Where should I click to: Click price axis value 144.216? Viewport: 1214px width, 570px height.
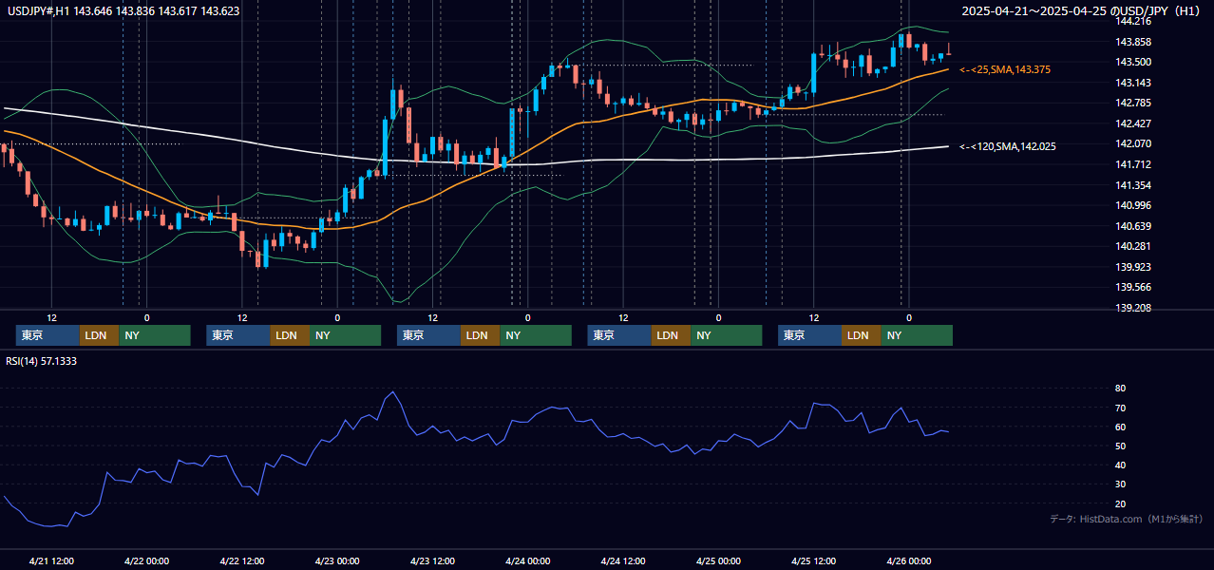tap(1134, 21)
